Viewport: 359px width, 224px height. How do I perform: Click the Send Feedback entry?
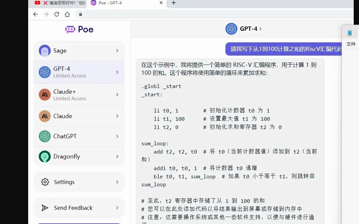click(x=73, y=208)
